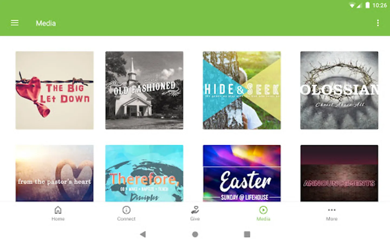The width and height of the screenshot is (390, 244).
Task: Tap the More dots icon
Action: point(332,210)
